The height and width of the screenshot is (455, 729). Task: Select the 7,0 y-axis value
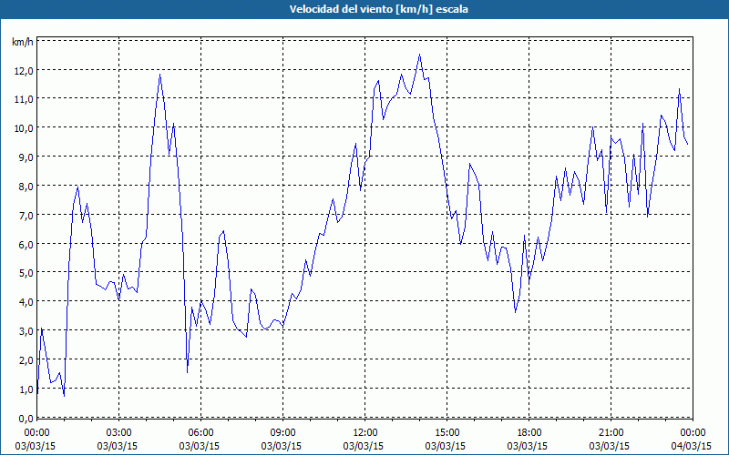25,216
